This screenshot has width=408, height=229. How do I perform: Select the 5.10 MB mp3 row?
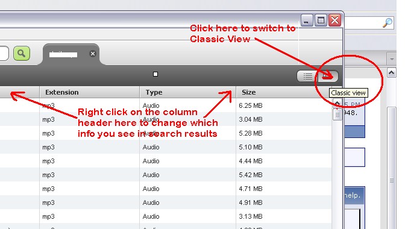tap(166, 147)
